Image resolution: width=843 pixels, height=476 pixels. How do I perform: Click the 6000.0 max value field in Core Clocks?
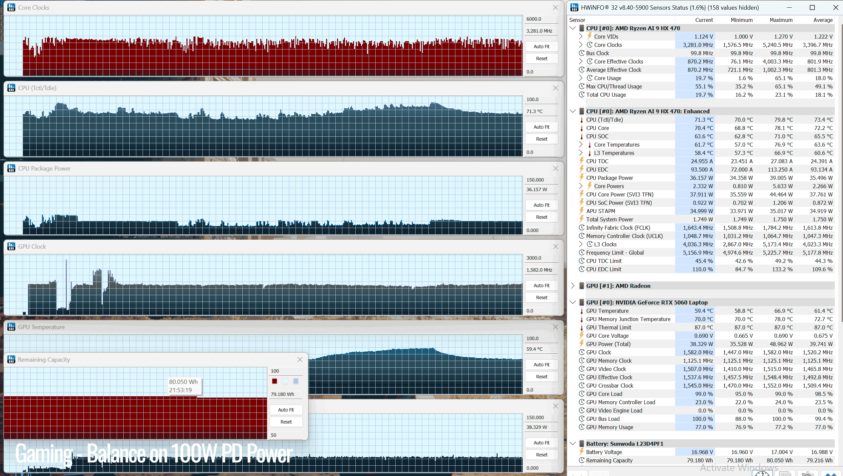[541, 19]
